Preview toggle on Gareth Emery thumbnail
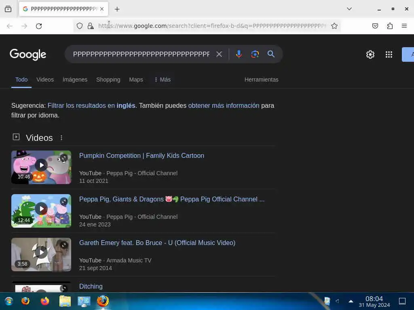 [x=63, y=245]
